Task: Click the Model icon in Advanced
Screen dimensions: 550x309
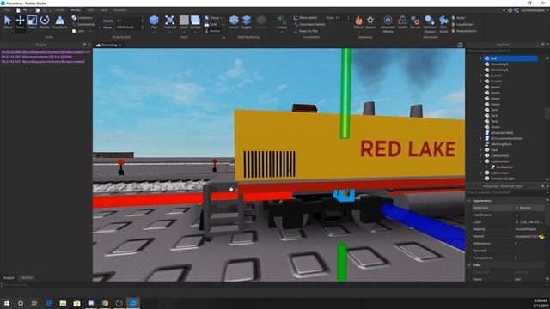Action: (403, 22)
